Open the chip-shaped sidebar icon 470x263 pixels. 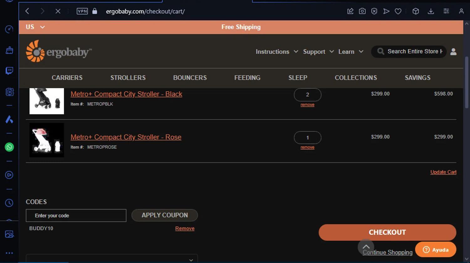(x=9, y=92)
